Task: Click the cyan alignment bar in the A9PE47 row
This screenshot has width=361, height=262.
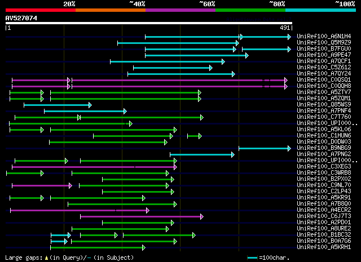Action: [197, 55]
